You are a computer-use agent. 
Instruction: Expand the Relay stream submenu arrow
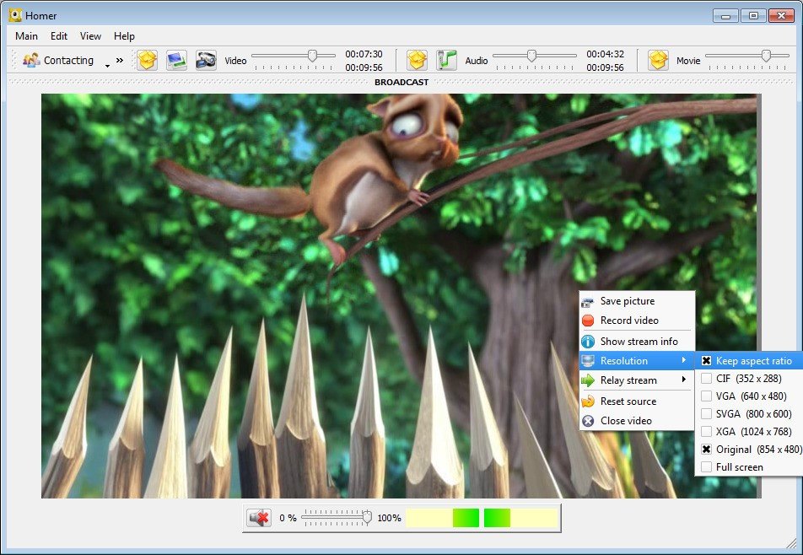pyautogui.click(x=684, y=380)
